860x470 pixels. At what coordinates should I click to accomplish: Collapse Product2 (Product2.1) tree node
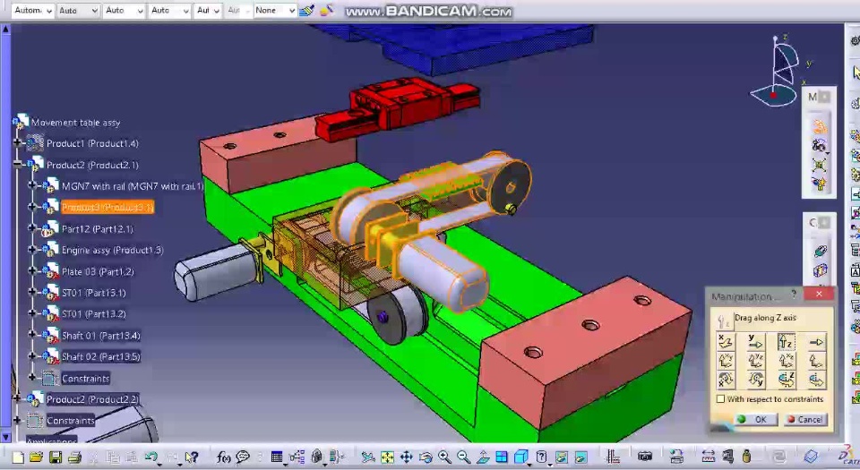coord(17,165)
